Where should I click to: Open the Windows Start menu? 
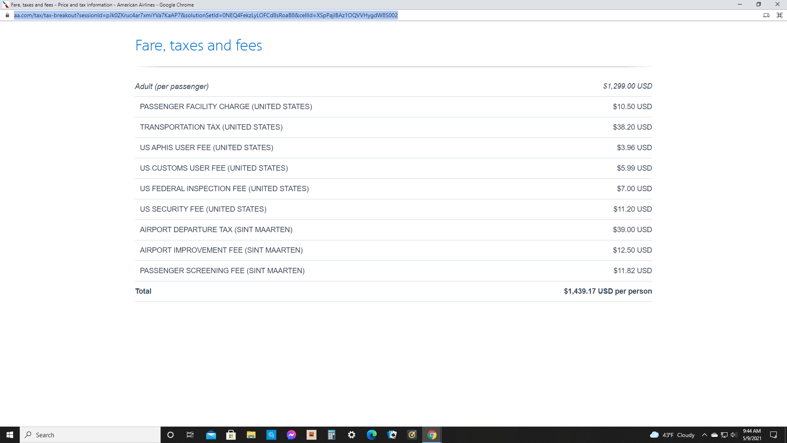pyautogui.click(x=10, y=435)
